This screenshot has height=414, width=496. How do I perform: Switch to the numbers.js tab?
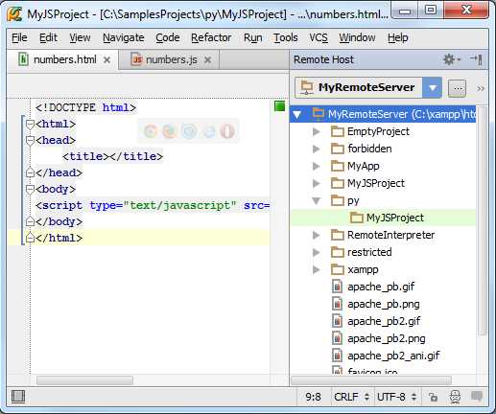(x=171, y=59)
